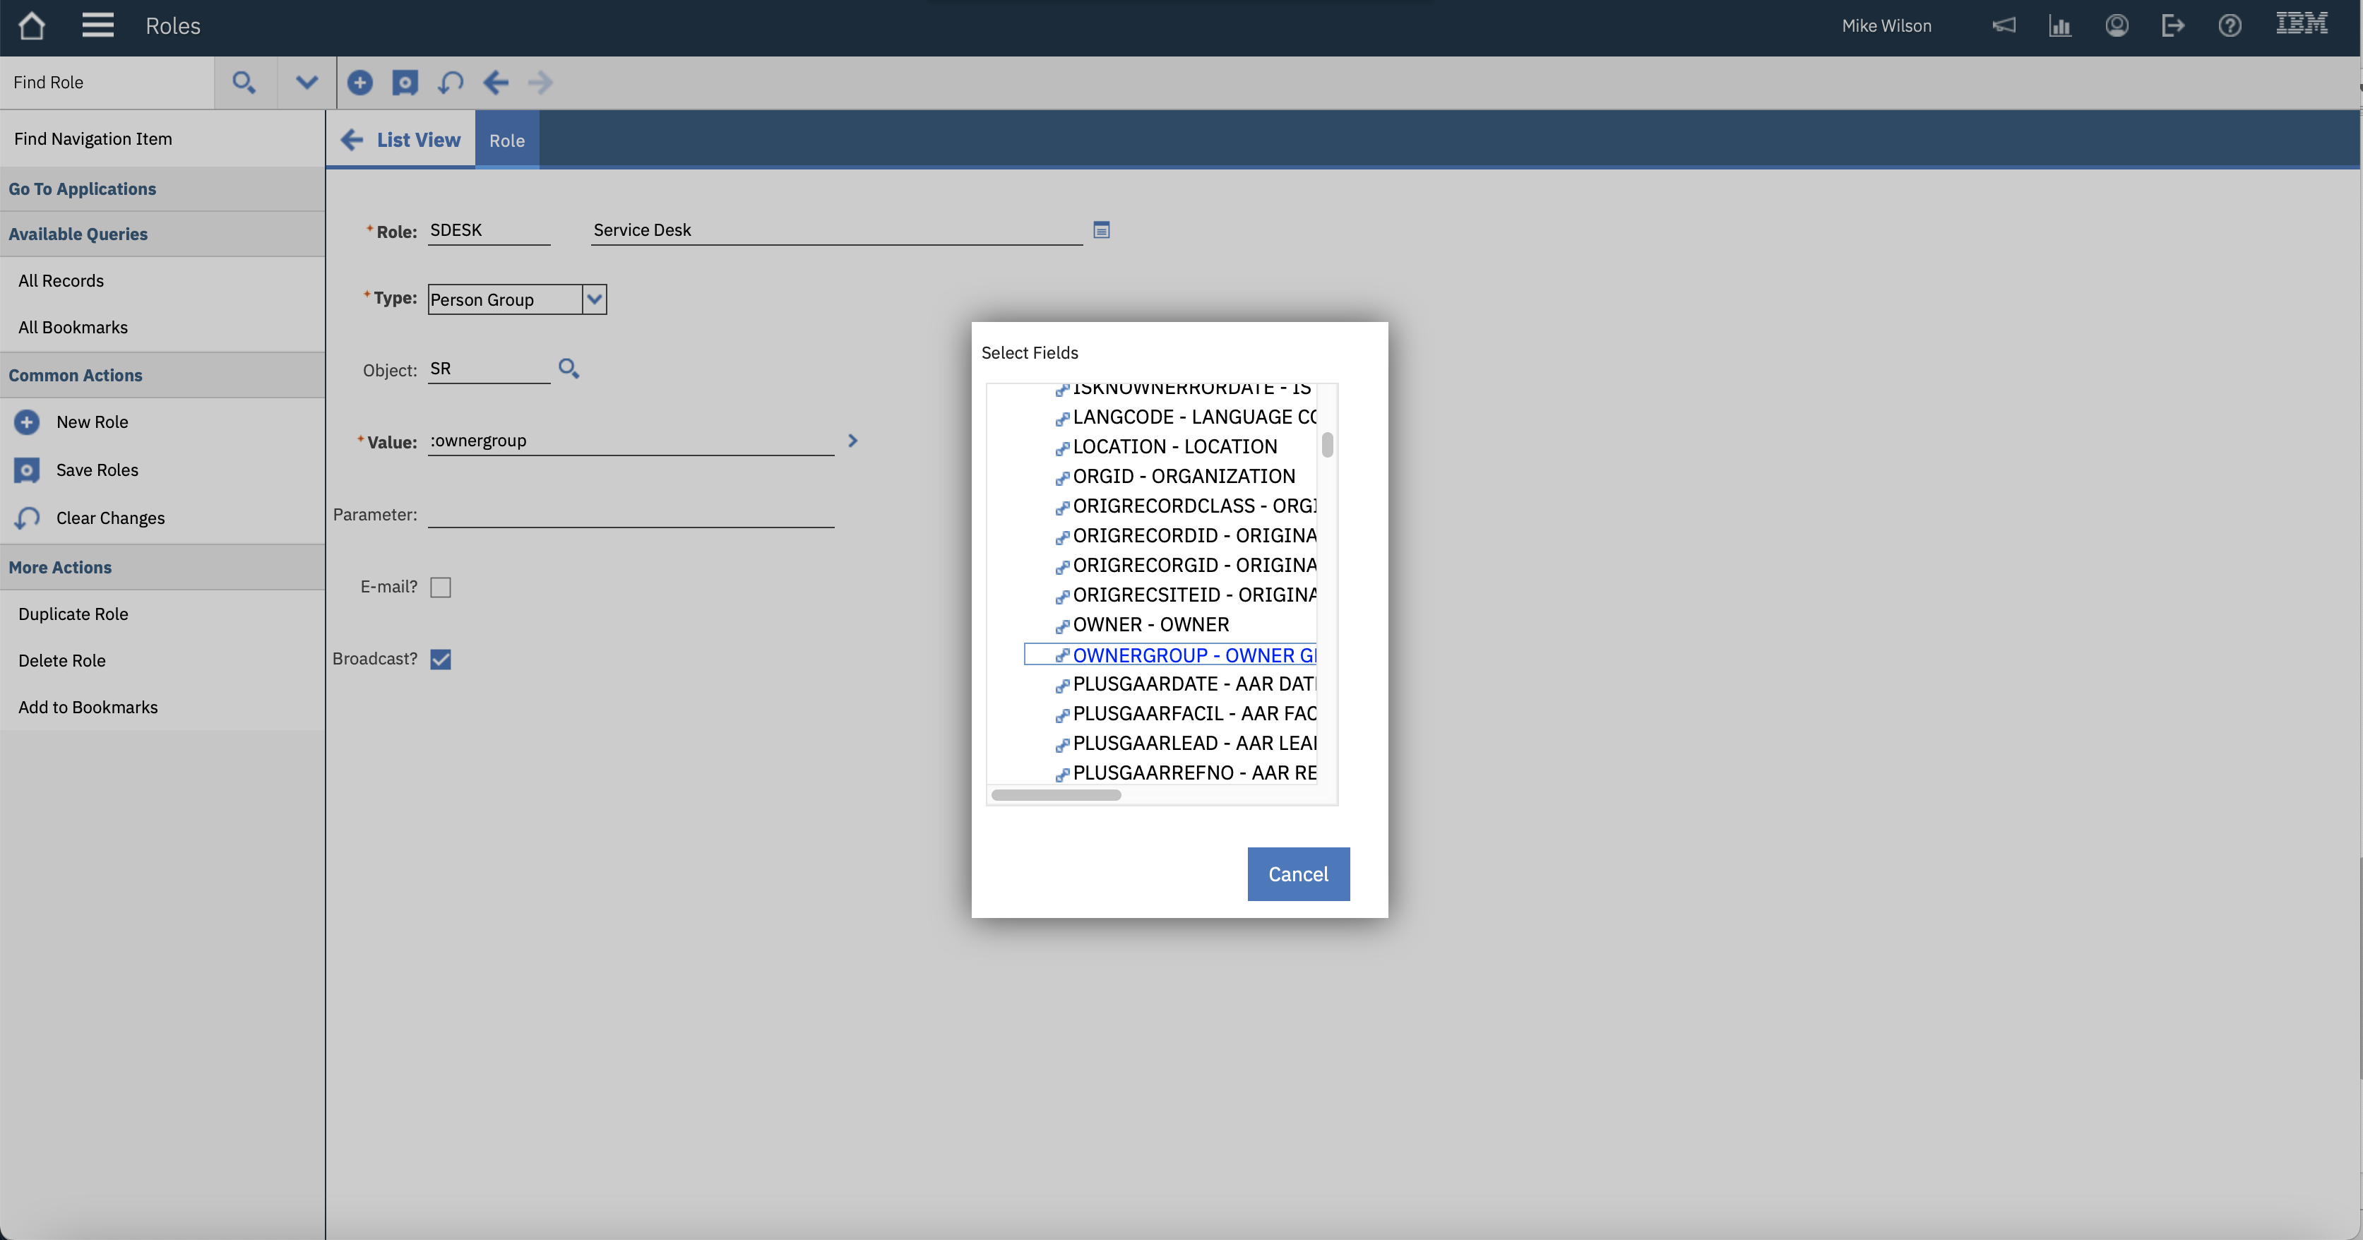2363x1240 pixels.
Task: Click the Home icon in header
Action: pos(32,25)
